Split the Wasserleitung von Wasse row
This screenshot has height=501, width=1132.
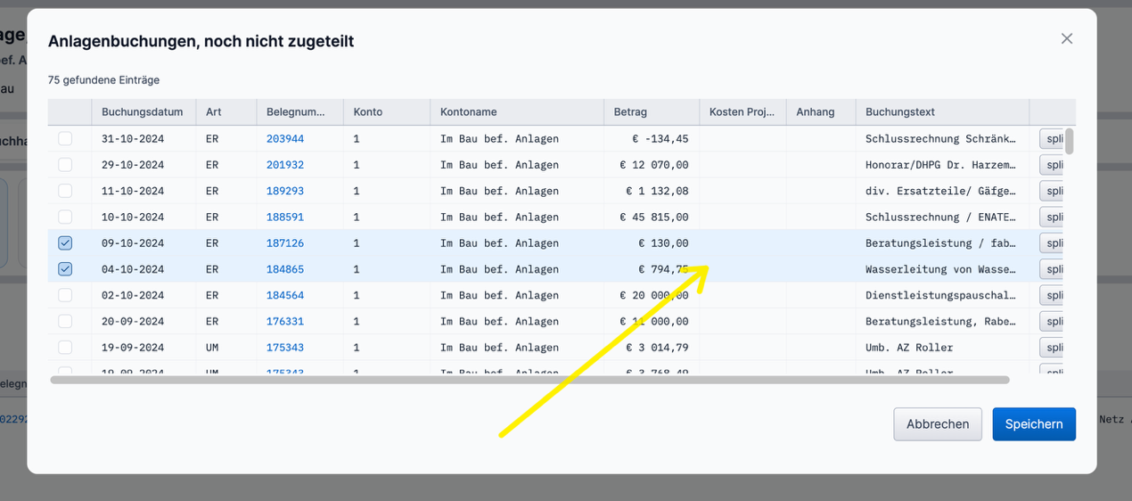[x=1052, y=269]
